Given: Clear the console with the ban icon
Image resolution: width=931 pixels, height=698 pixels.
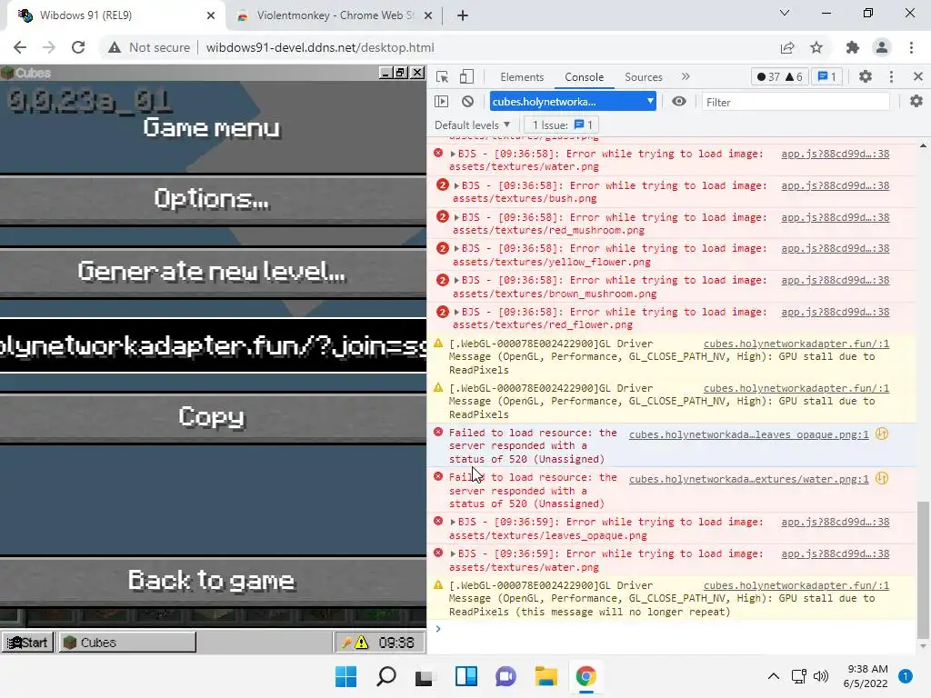Looking at the screenshot, I should coord(468,102).
